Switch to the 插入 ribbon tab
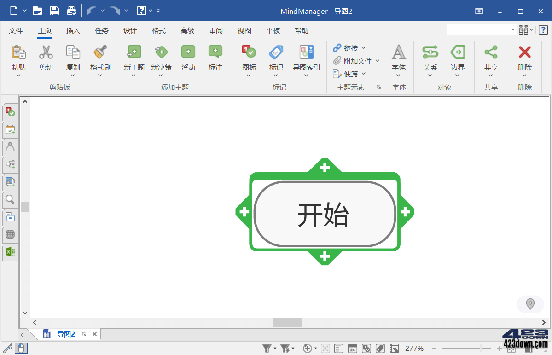This screenshot has width=552, height=355. (73, 31)
